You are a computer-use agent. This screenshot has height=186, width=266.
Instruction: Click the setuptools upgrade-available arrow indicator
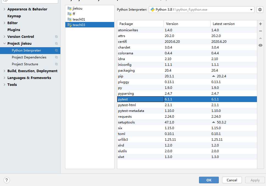[x=213, y=122]
